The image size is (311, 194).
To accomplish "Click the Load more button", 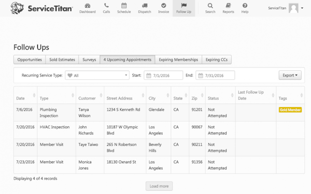I will pos(159,186).
